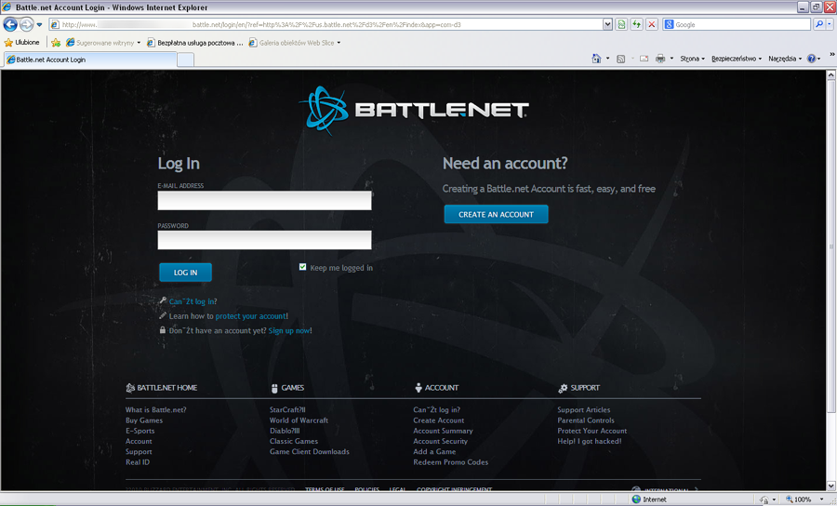The image size is (837, 506).
Task: Go forward with the browser Forward arrow
Action: coord(26,24)
